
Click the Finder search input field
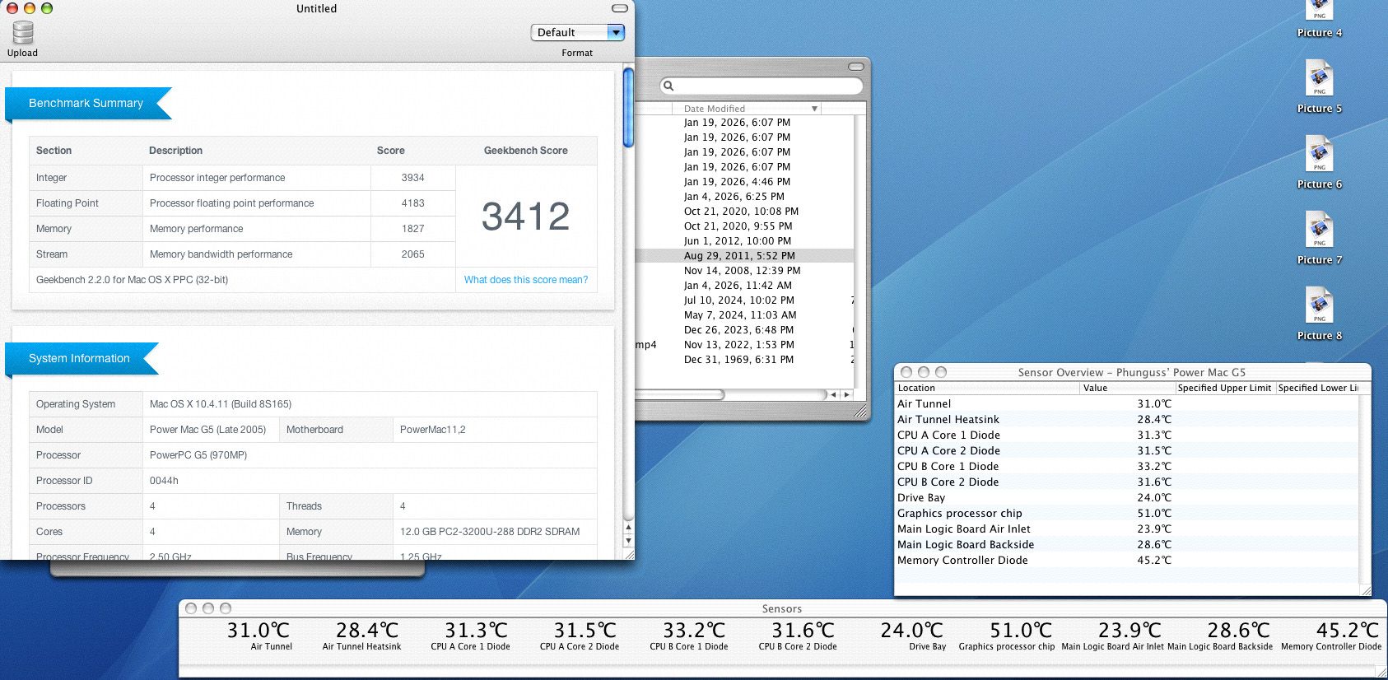[766, 86]
